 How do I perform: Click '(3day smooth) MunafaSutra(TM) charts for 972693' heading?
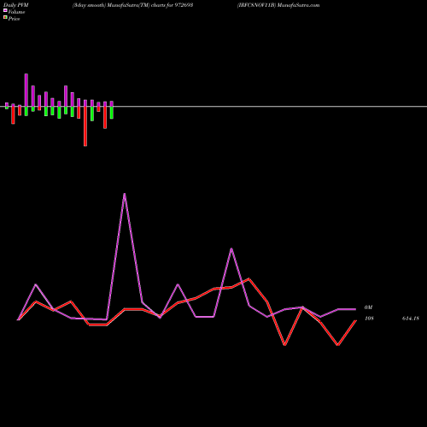(132, 5)
